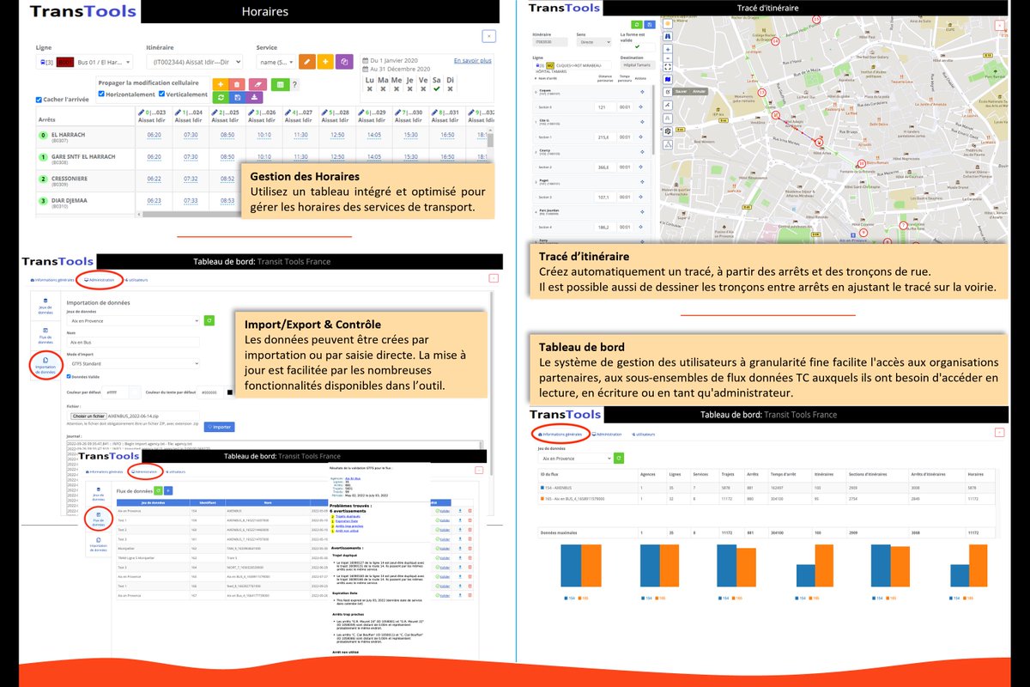The height and width of the screenshot is (687, 1030).
Task: Click blue save icon in Tracé d'itinéraire panel
Action: point(648,26)
